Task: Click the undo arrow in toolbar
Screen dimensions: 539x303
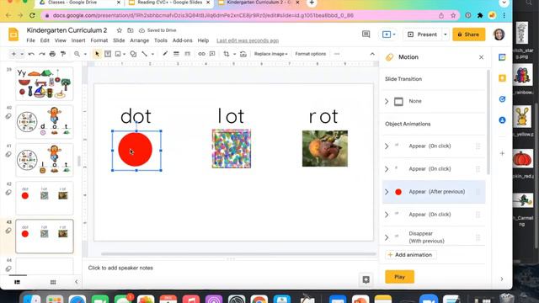Action: click(x=31, y=54)
